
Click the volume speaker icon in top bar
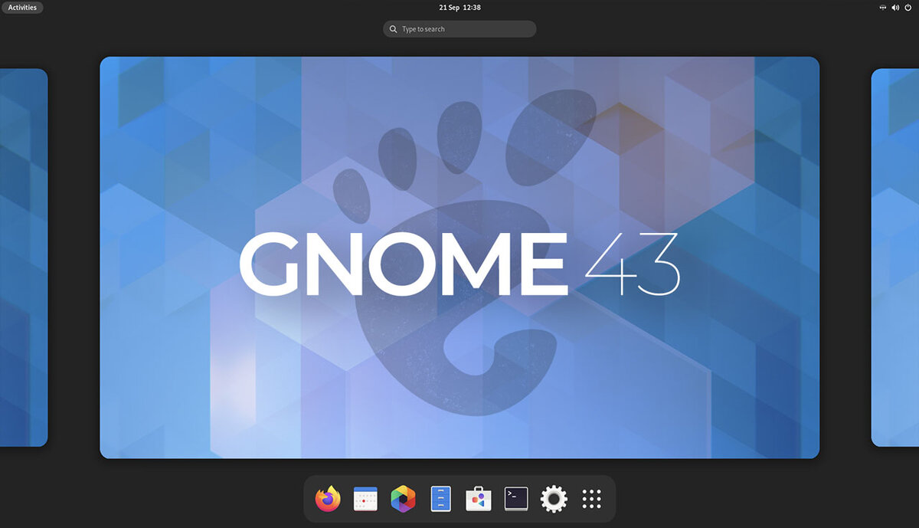[x=896, y=8]
